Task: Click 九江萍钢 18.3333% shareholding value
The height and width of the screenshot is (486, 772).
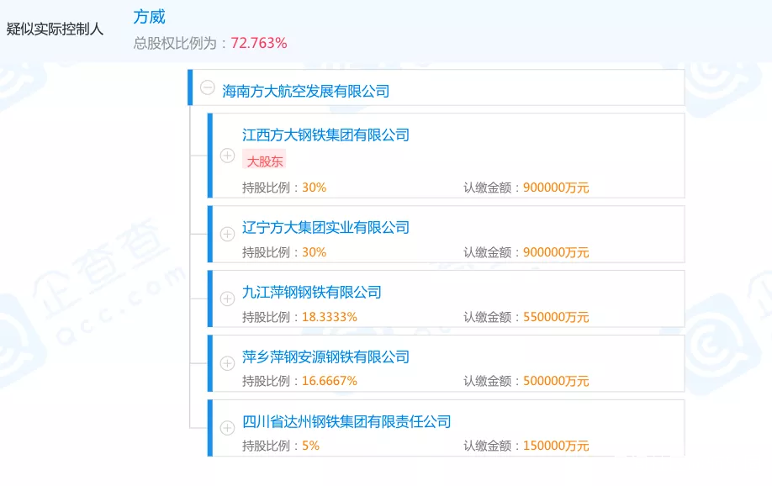Action: tap(329, 317)
